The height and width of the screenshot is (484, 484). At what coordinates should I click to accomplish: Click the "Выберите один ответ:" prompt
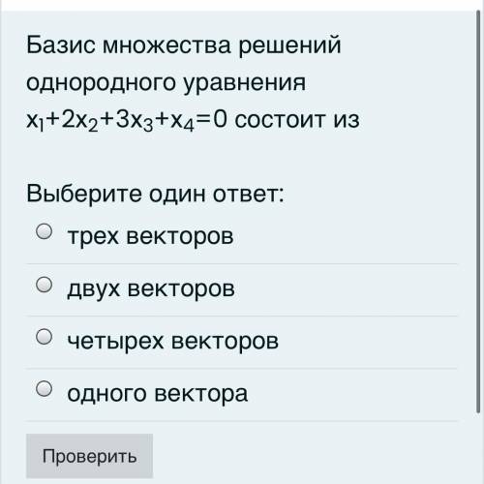pos(155,194)
